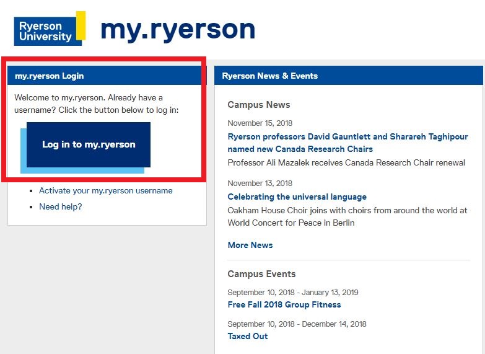Open Activate your my.ryerson username link
Image resolution: width=485 pixels, height=354 pixels.
point(105,190)
